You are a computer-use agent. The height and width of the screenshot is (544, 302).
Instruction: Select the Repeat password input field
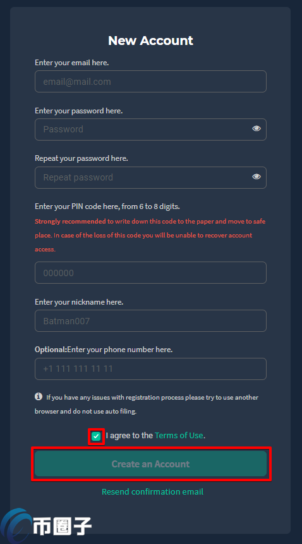[x=151, y=177]
